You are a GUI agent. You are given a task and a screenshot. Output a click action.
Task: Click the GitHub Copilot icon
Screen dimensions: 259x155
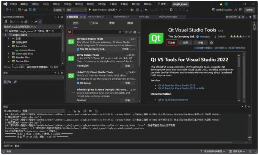coord(213,10)
